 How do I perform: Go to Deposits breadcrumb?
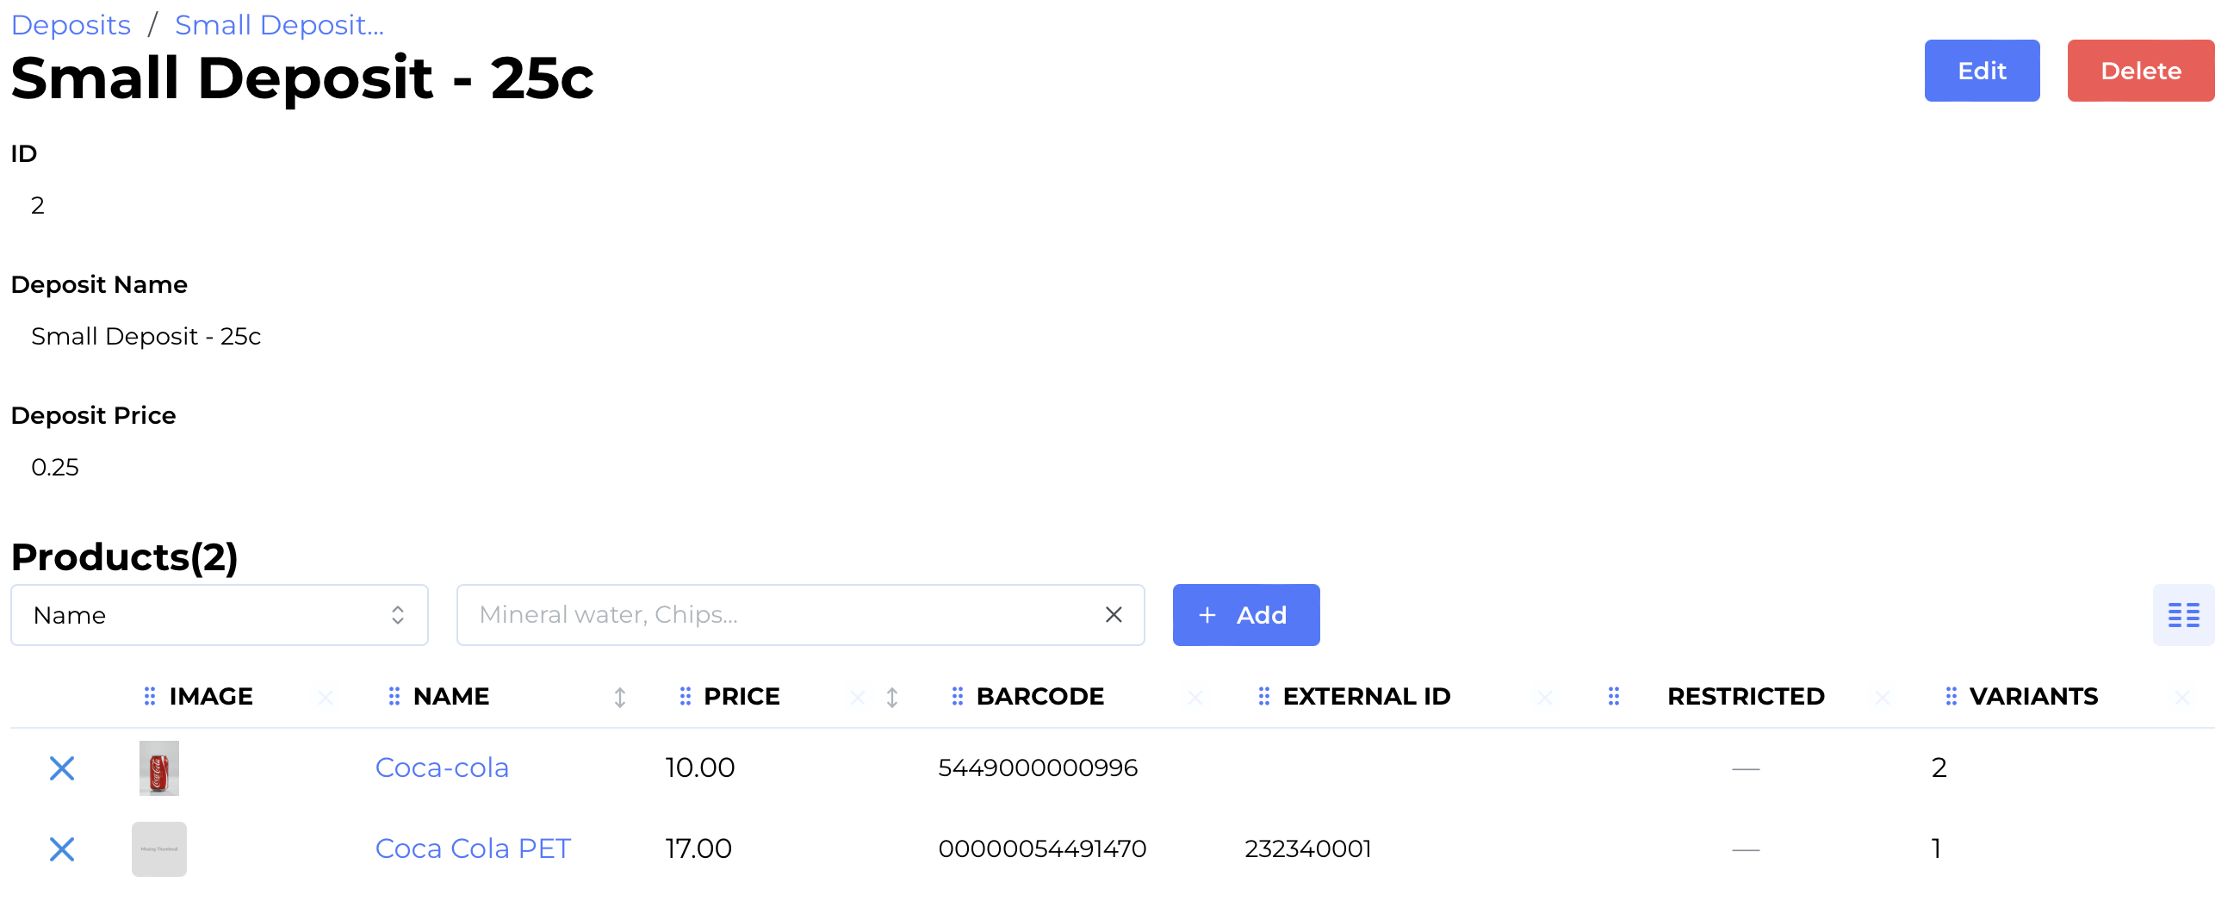(71, 25)
